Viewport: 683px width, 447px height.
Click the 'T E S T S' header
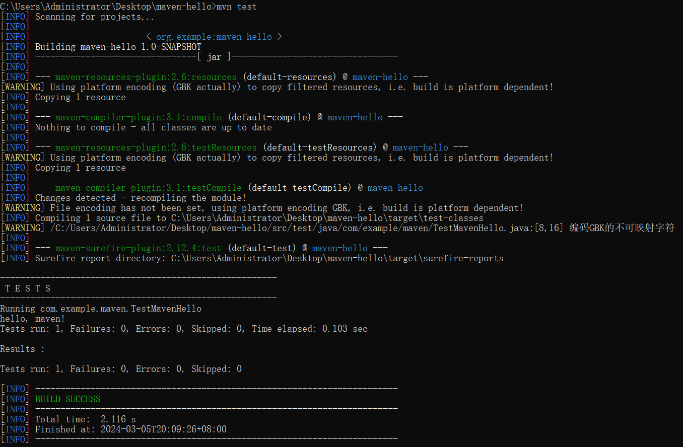click(28, 288)
